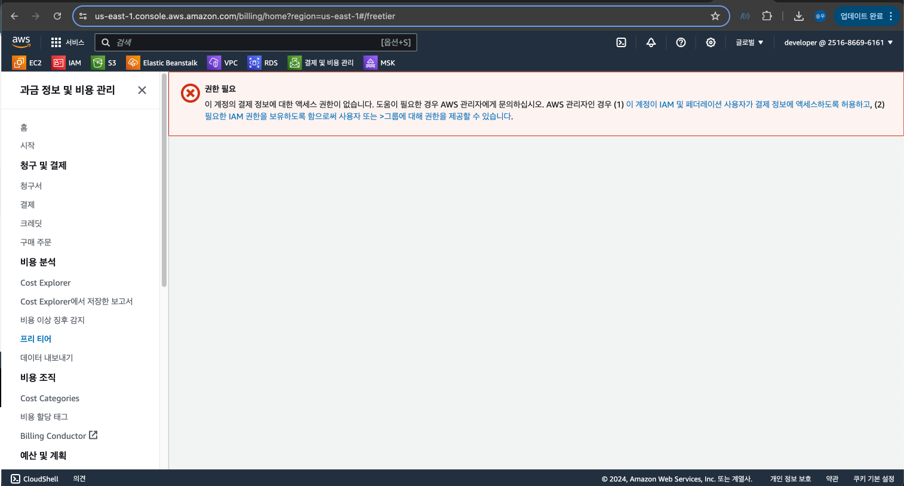Open 시작 in sidebar
Viewport: 904px width, 486px height.
coord(27,145)
